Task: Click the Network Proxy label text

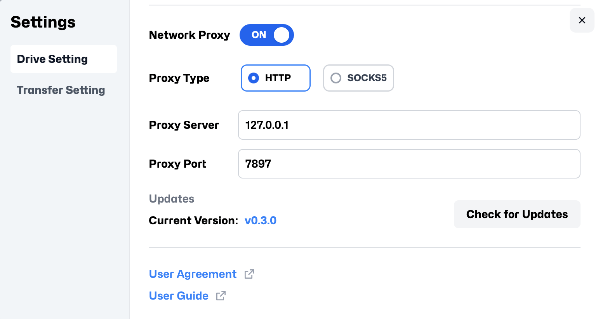Action: pyautogui.click(x=189, y=35)
